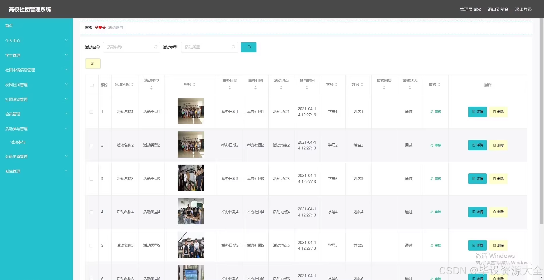Check the checkbox for row 2 活动名称2
This screenshot has height=280, width=544.
pyautogui.click(x=91, y=145)
